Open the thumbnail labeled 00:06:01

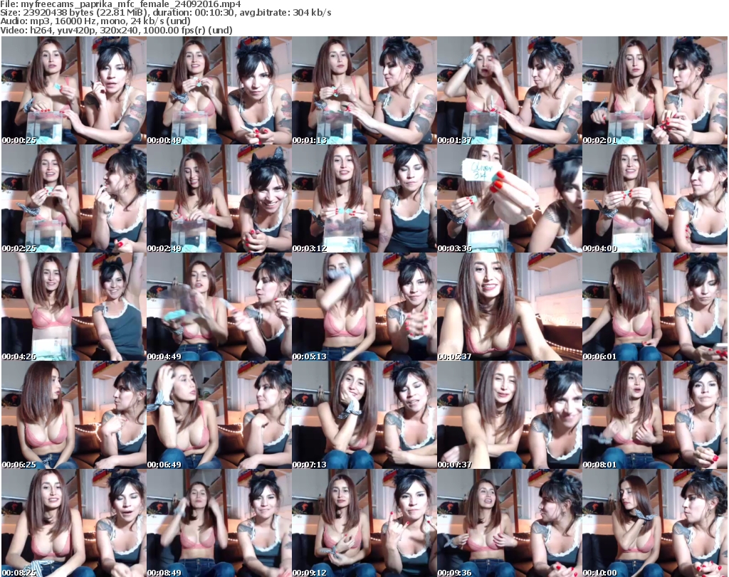pos(655,307)
